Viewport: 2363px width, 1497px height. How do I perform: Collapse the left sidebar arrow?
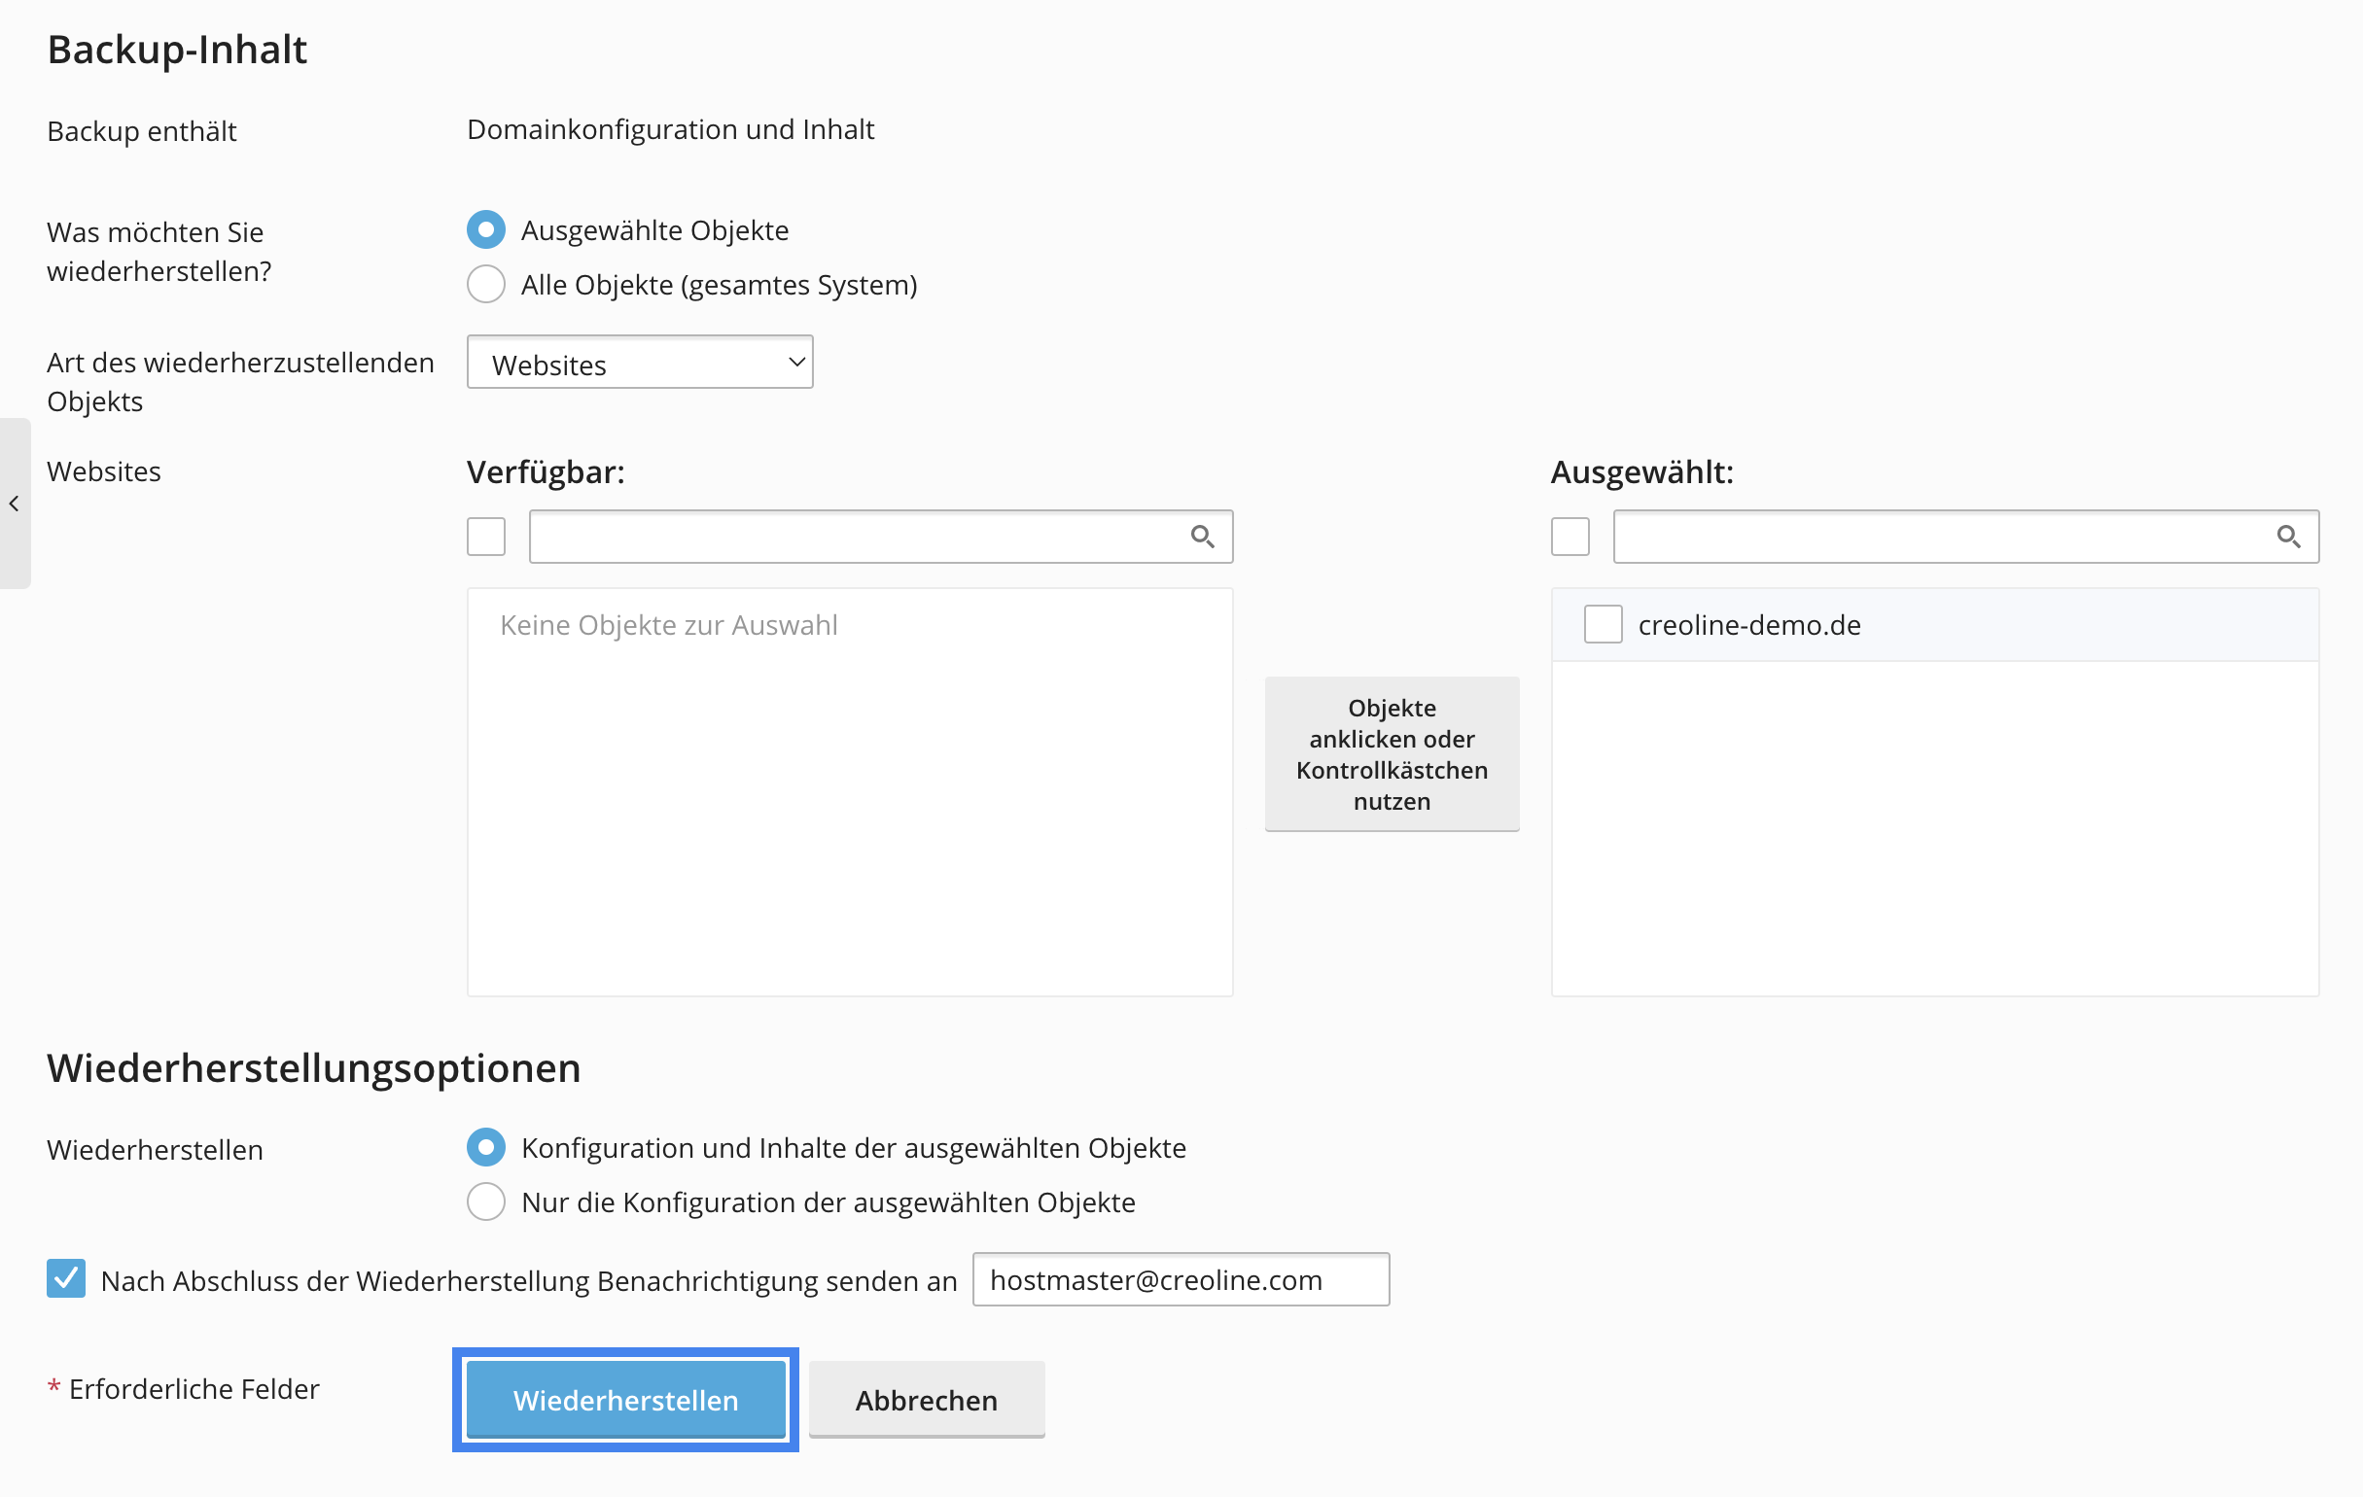15,504
